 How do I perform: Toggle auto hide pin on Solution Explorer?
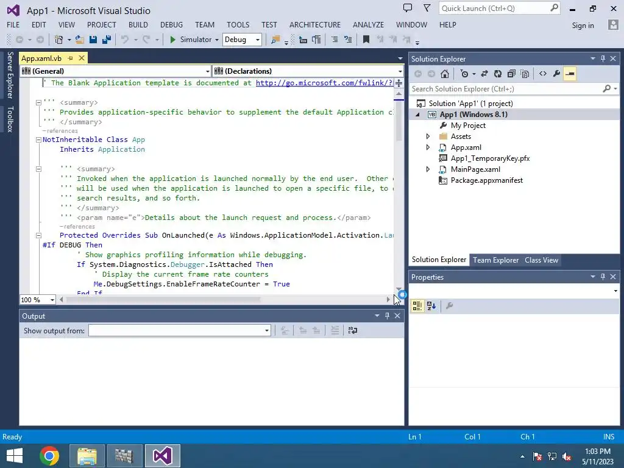603,58
